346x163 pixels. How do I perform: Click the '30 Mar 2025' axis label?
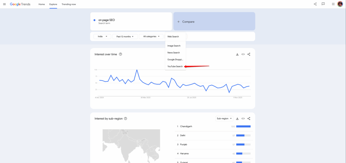(145, 98)
